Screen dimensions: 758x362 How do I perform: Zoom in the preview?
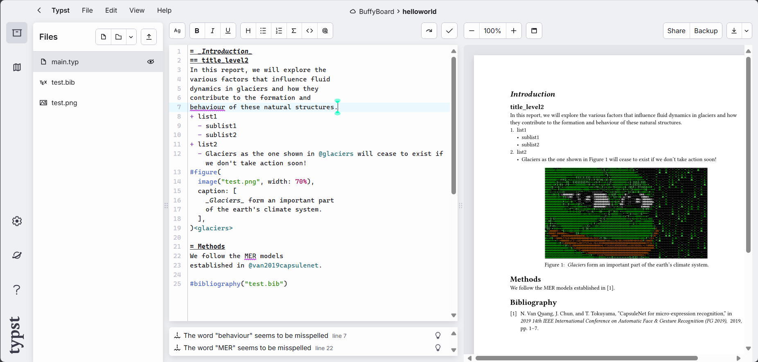pyautogui.click(x=514, y=31)
